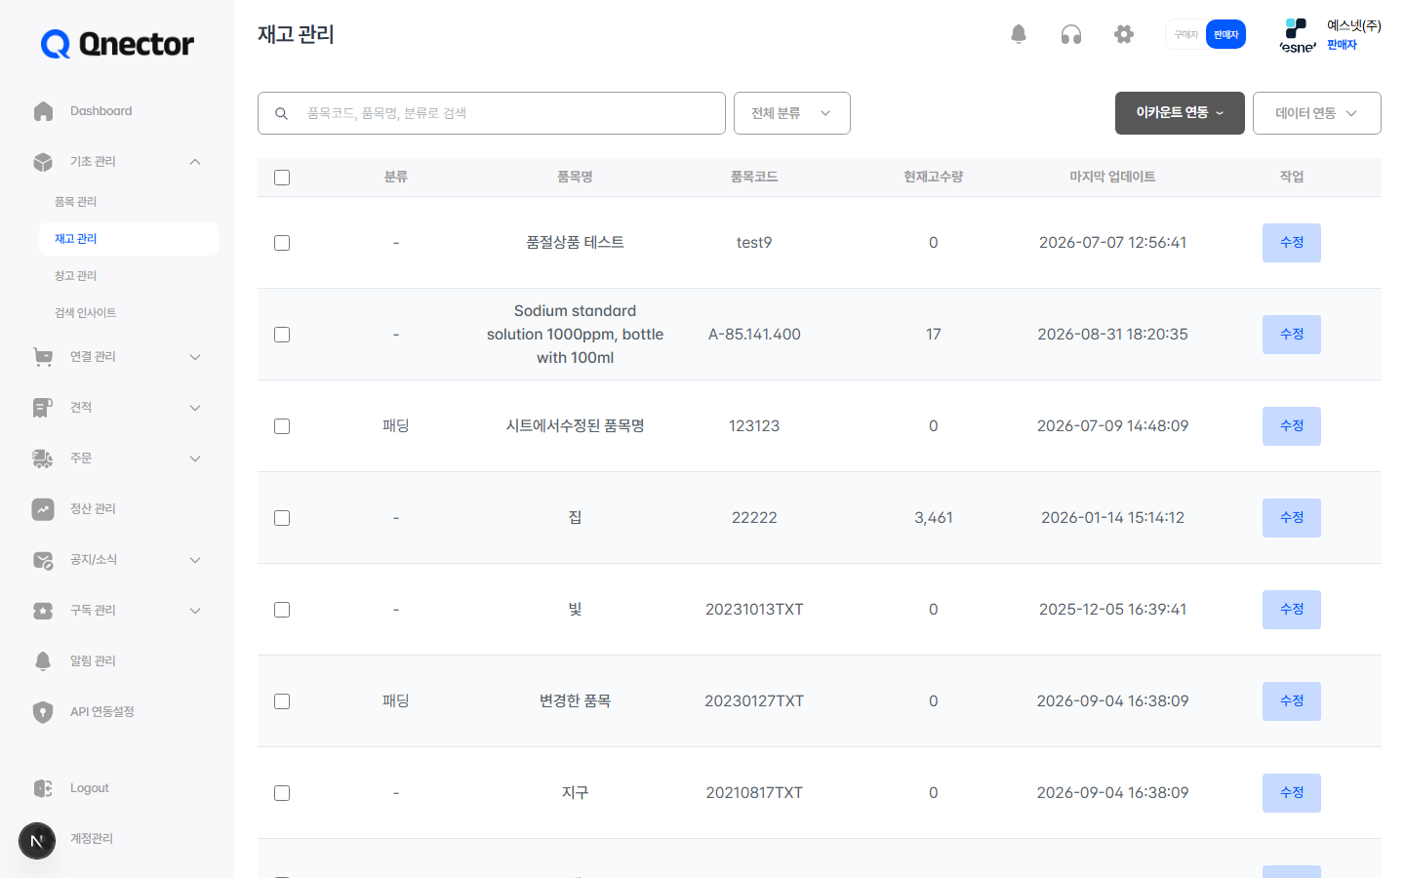The image size is (1405, 878).
Task: Expand the 공지/소식 chevron
Action: 195,560
